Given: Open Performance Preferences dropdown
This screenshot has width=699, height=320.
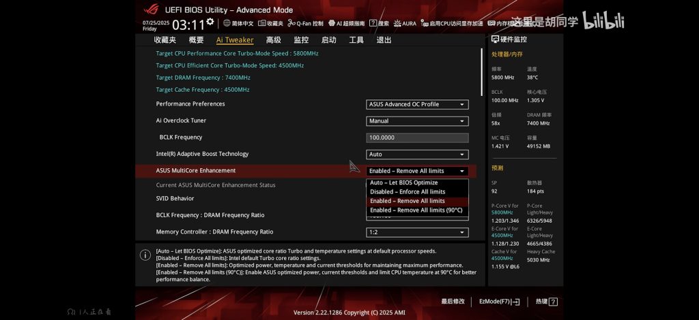Looking at the screenshot, I should (417, 104).
